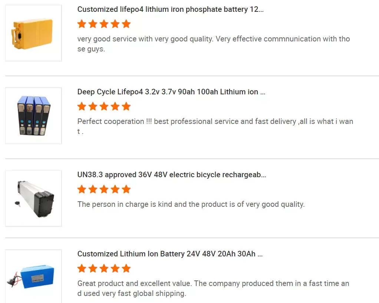Click the 'Perfect cooperation !!!' review text
The height and width of the screenshot is (303, 379).
(215, 126)
